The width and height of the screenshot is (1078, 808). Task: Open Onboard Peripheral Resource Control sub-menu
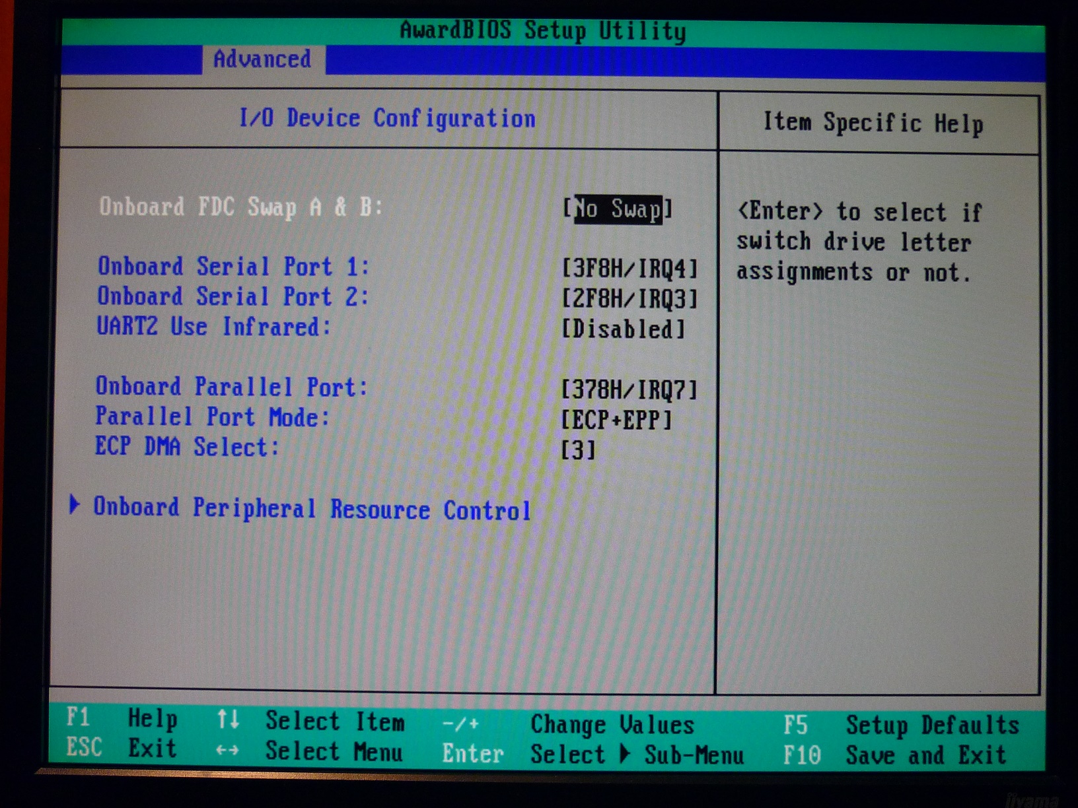coord(312,509)
